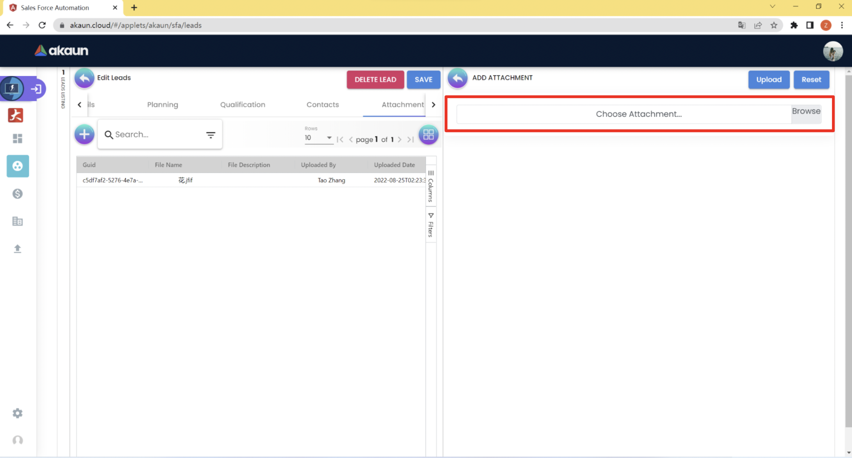Click the filter lines icon in search box
Image resolution: width=852 pixels, height=458 pixels.
pos(211,135)
